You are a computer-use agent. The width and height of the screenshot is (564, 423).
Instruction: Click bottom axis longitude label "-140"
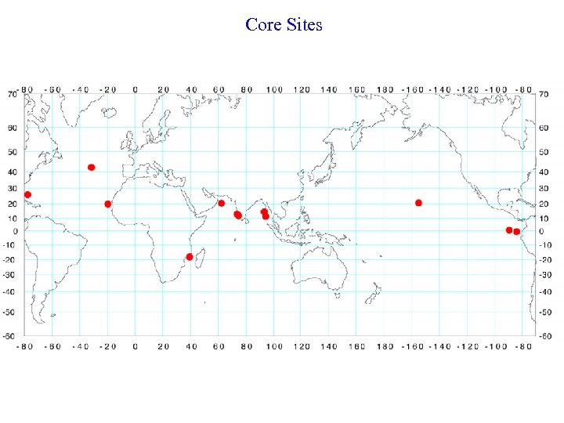click(x=440, y=346)
